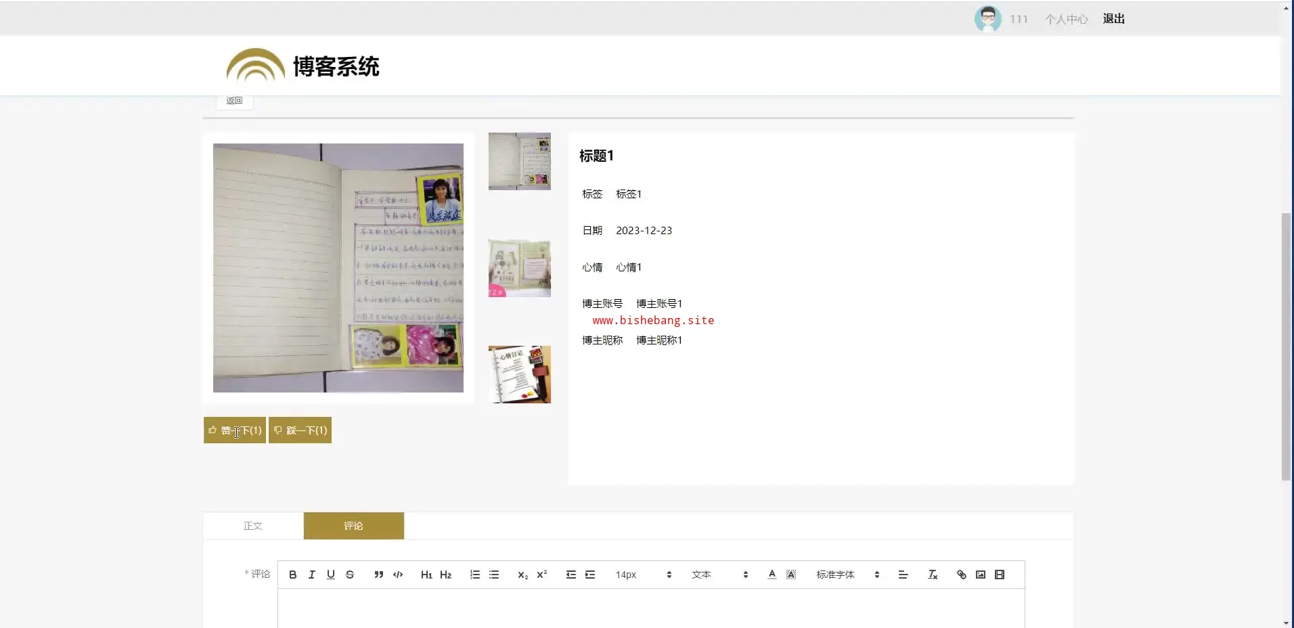
Task: Apply ordered list formatting
Action: (475, 575)
